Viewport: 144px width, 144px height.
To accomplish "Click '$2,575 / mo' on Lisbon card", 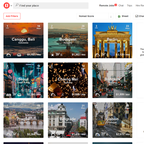I will point(123,134).
